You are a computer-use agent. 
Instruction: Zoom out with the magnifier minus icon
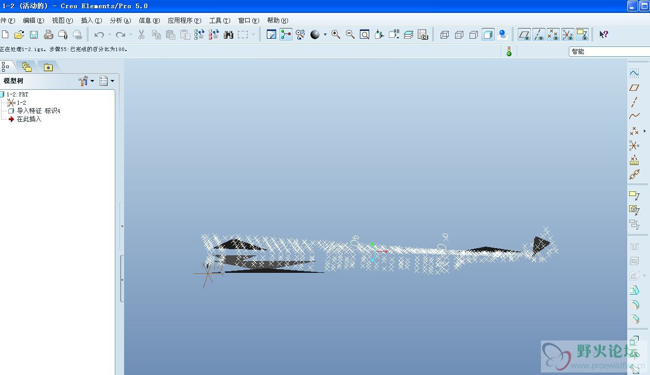[350, 35]
